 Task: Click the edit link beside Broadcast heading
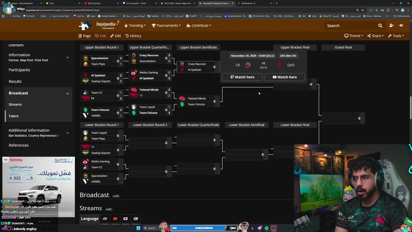coord(116,196)
